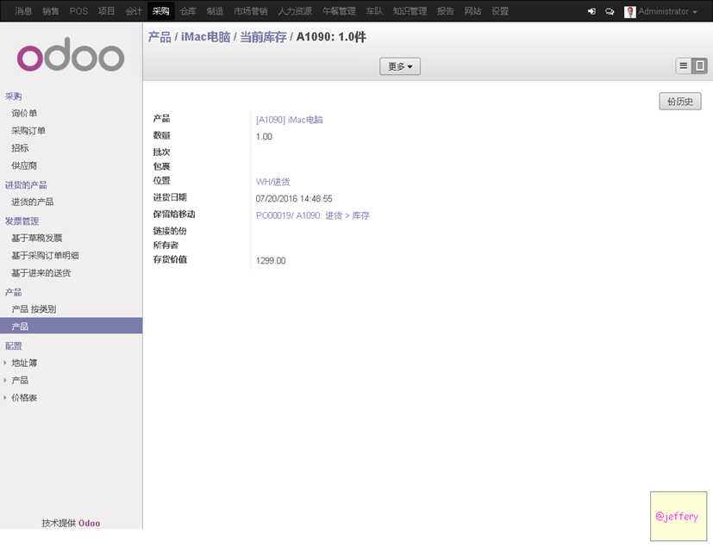Go to iMac电脑 breadcrumb link
This screenshot has width=713, height=547.
[205, 37]
